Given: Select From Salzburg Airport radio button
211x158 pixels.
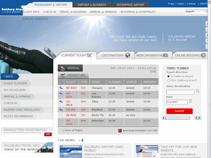Looking at the screenshot, I should click(168, 80).
